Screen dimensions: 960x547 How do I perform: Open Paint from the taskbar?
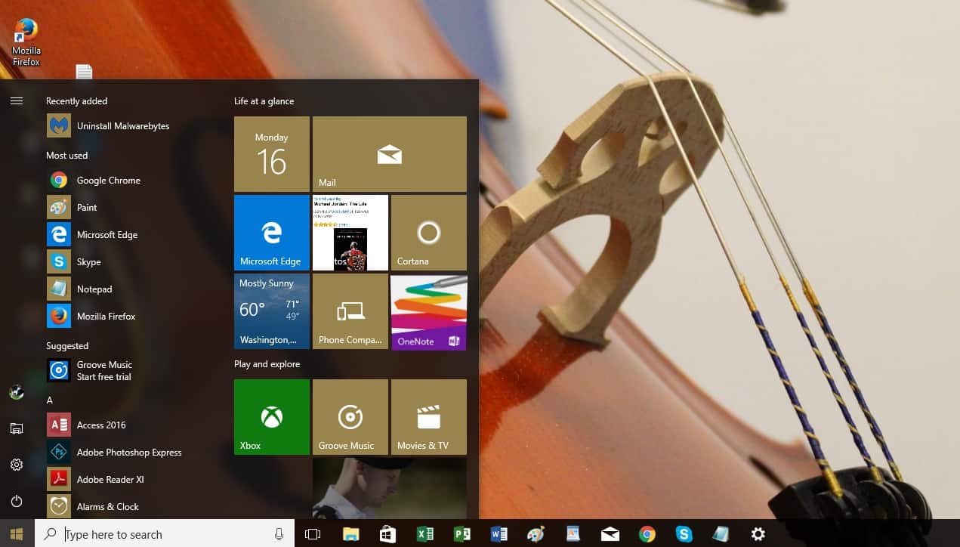(x=536, y=534)
